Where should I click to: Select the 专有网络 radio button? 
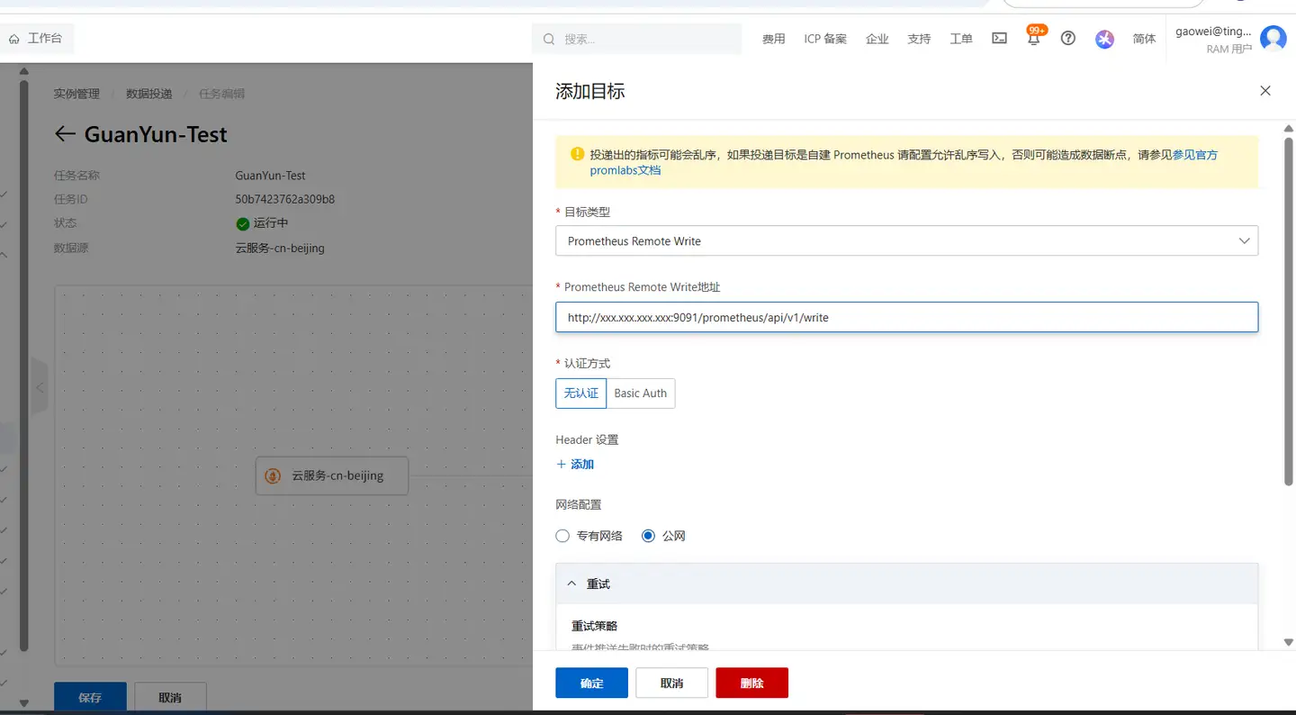point(562,536)
